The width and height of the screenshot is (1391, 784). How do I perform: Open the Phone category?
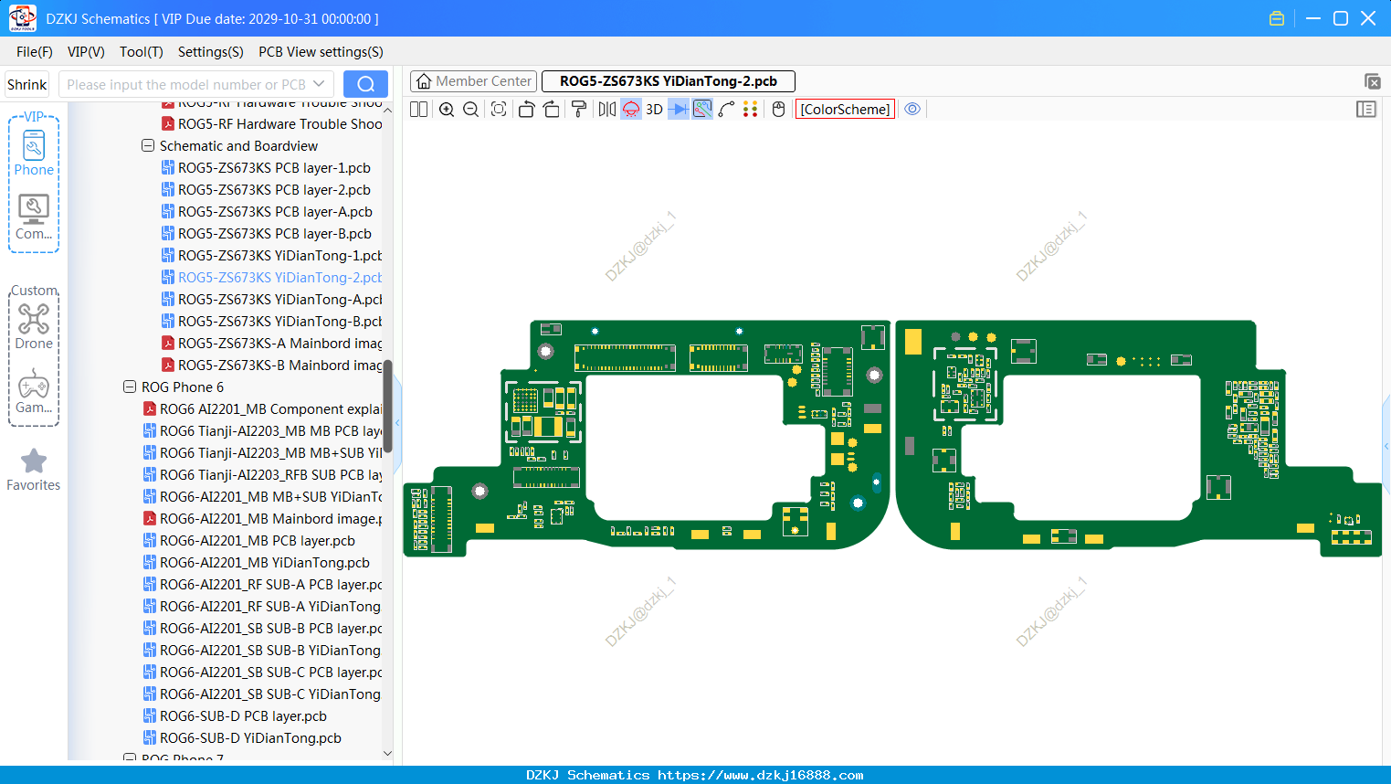click(34, 154)
